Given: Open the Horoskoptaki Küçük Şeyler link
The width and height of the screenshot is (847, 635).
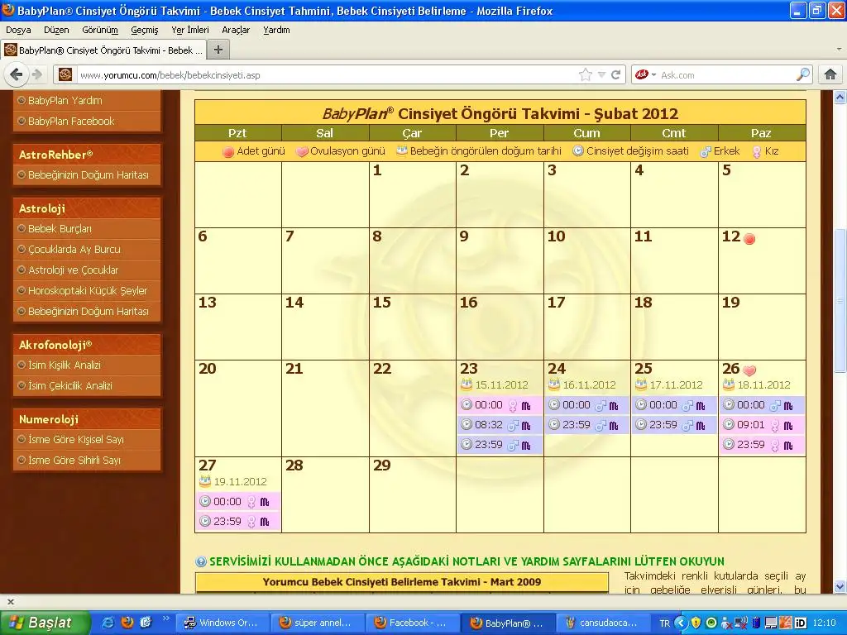Looking at the screenshot, I should (x=87, y=290).
